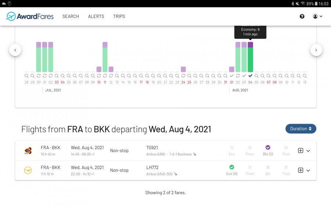Viewport: 331px width, 207px height.
Task: Open the user account dropdown menu
Action: pyautogui.click(x=317, y=16)
